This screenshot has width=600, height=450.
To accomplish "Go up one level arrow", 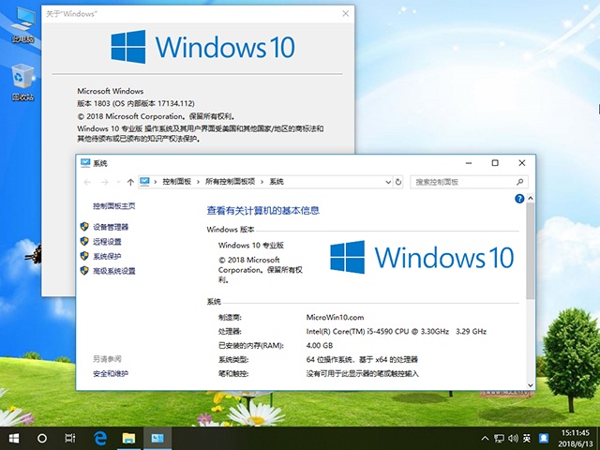I will click(x=130, y=182).
